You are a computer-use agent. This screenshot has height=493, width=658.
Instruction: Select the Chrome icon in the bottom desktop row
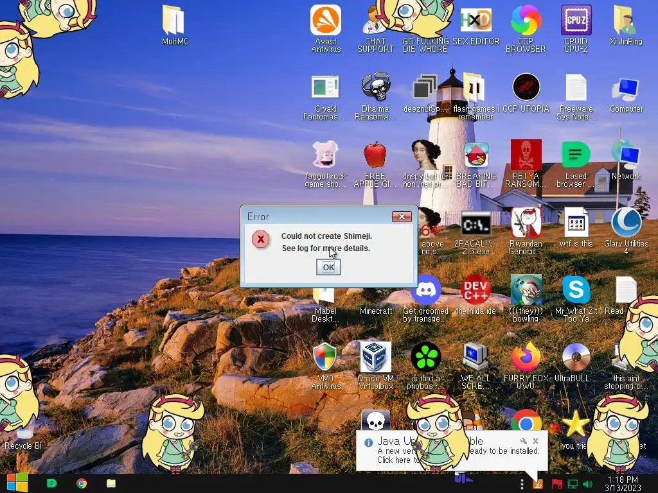pyautogui.click(x=526, y=420)
